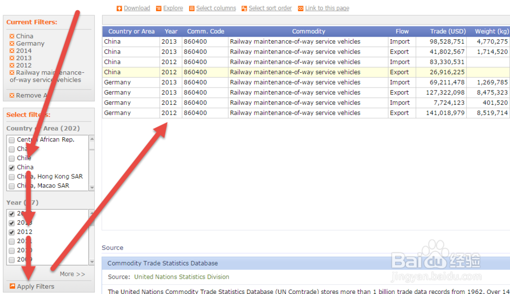Click the weight value 1,269,785
Viewport: 510px width, 294px height.
point(492,82)
